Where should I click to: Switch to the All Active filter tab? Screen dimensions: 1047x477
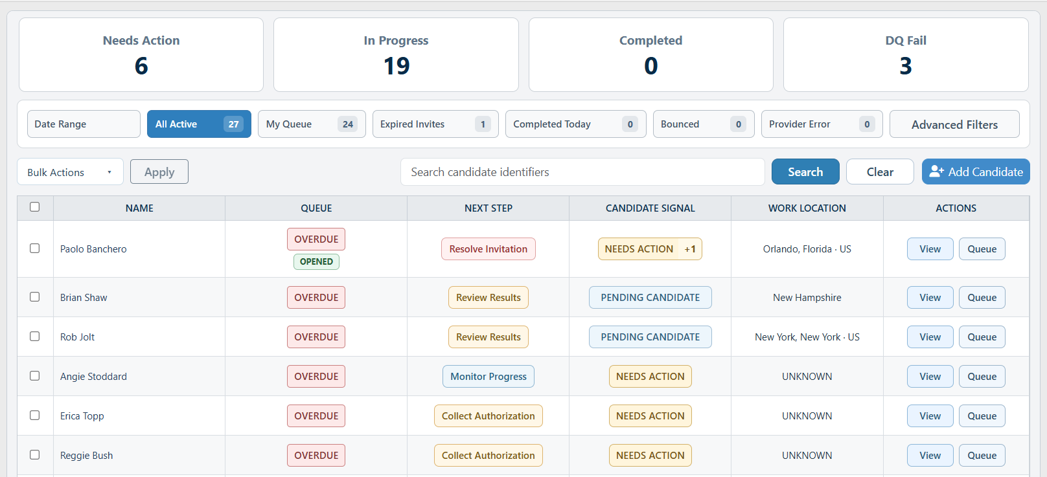(199, 124)
